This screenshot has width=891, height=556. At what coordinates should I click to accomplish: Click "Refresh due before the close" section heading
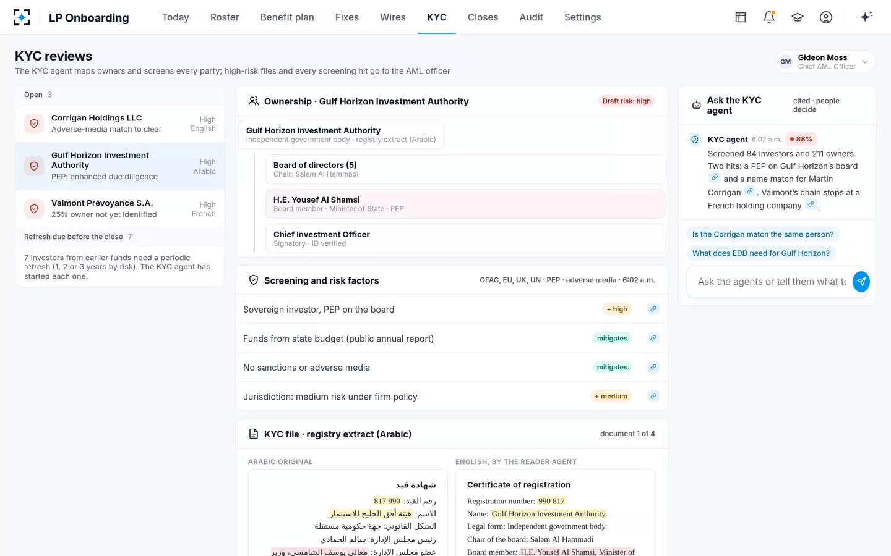(74, 237)
